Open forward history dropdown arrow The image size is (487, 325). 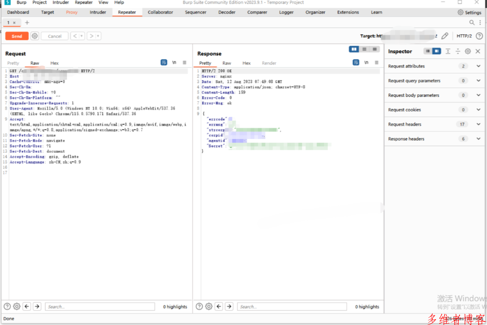tap(98, 36)
